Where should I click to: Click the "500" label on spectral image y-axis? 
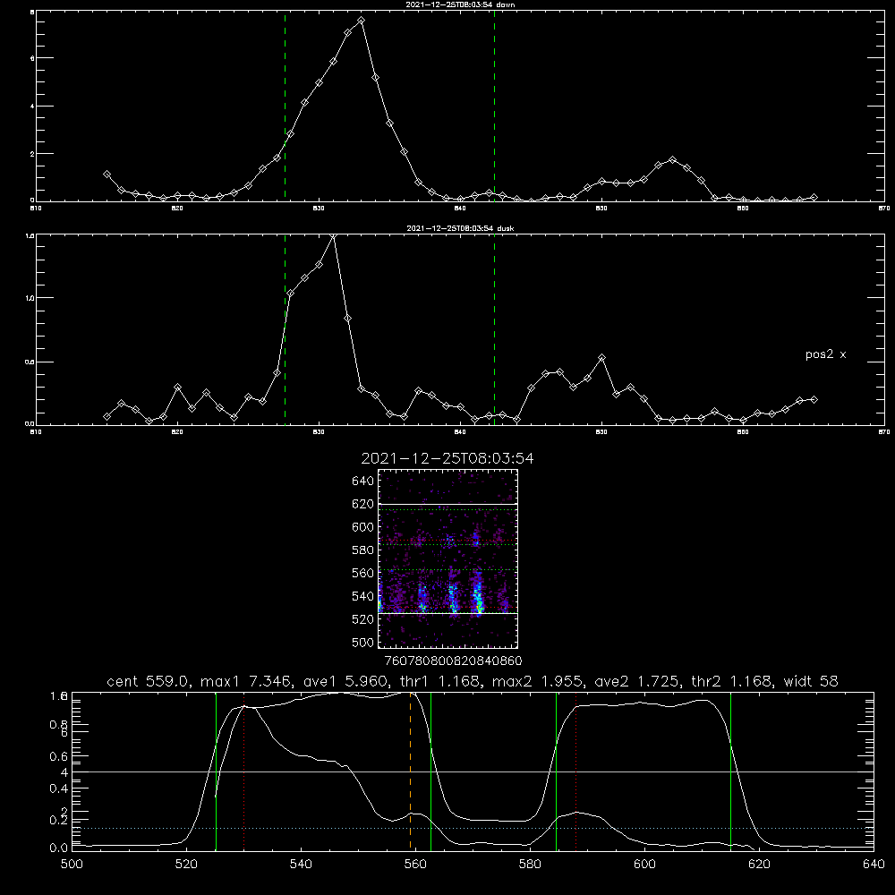point(363,642)
